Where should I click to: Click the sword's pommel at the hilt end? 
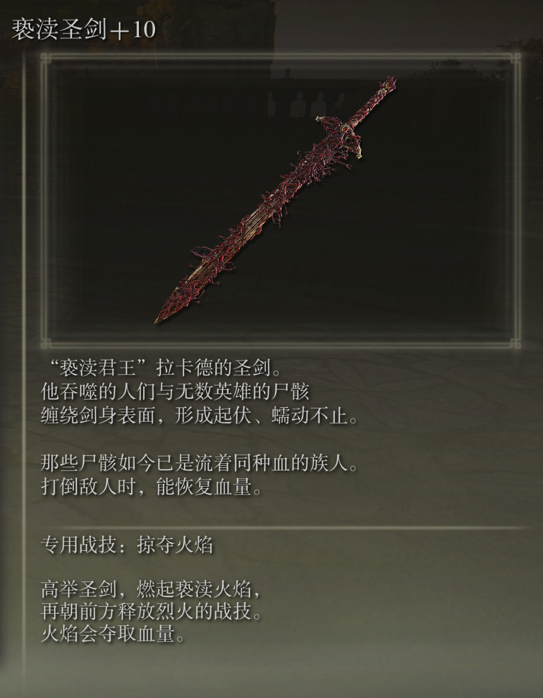(x=389, y=83)
